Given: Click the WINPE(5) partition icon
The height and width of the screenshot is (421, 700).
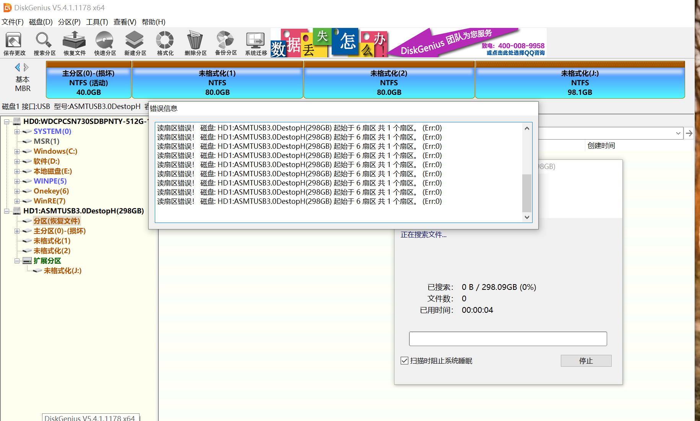Looking at the screenshot, I should pos(27,181).
